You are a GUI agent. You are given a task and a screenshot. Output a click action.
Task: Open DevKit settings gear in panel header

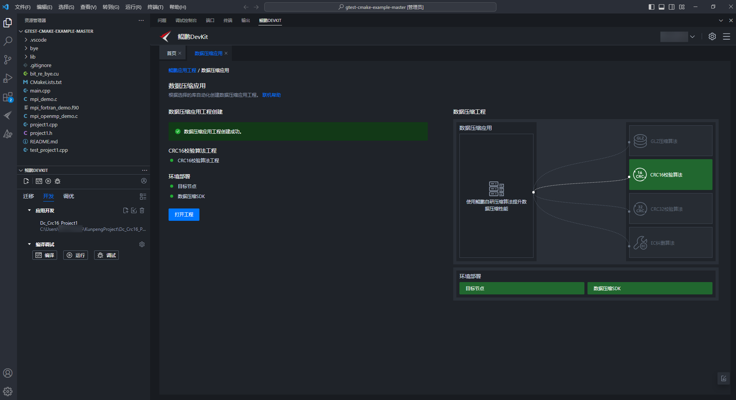click(x=712, y=36)
